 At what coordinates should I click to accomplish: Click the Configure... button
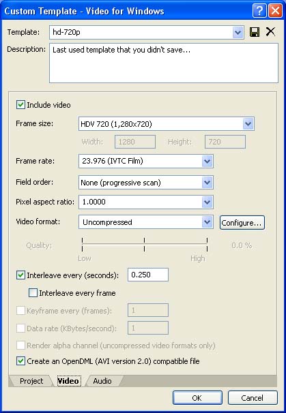click(242, 223)
